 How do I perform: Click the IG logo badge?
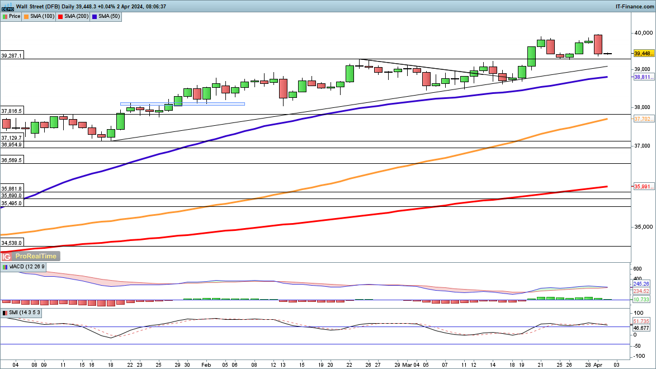pyautogui.click(x=6, y=257)
